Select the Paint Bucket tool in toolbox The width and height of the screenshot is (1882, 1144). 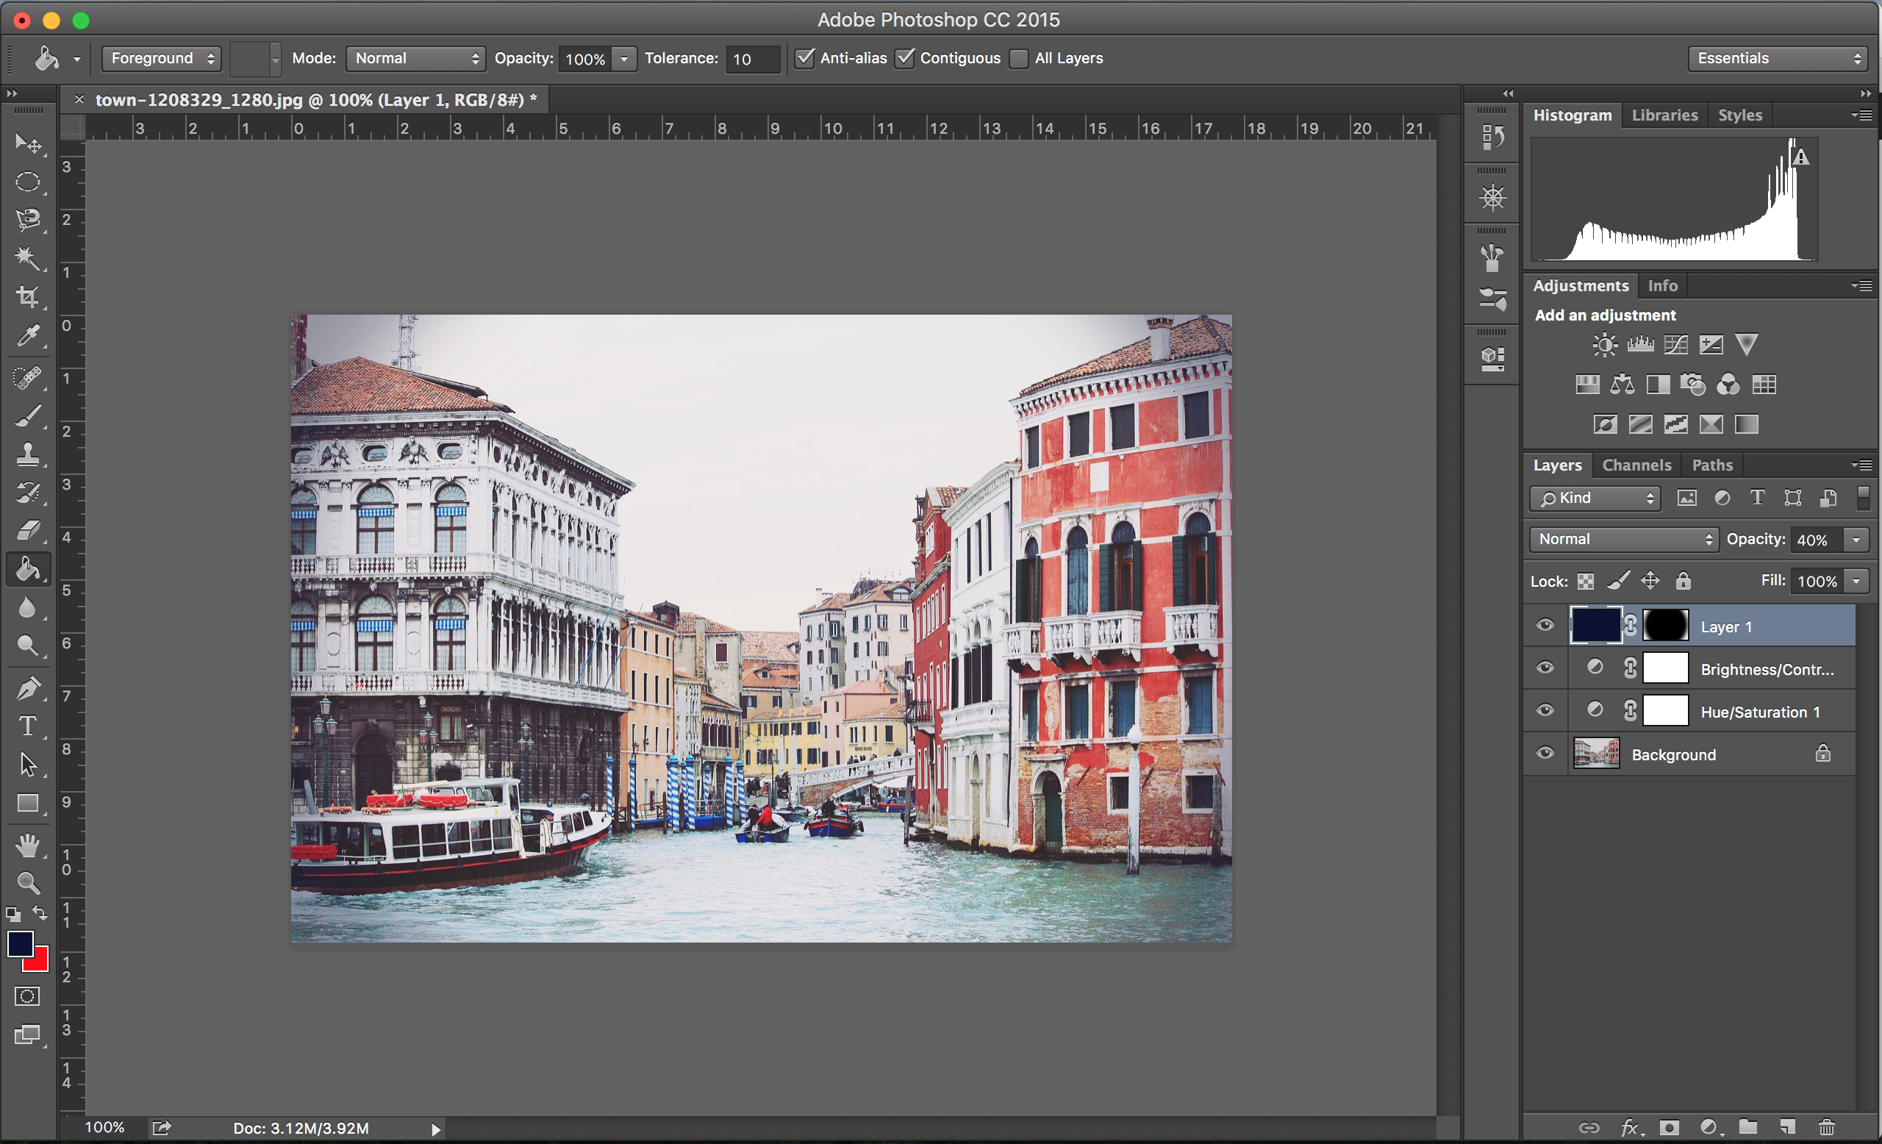(28, 569)
